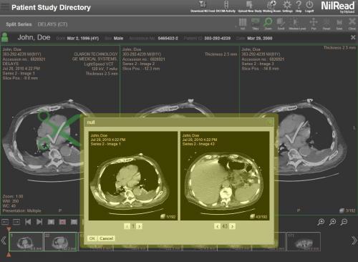Viewport: 358px width, 262px height.
Task: Click the Logoff power icon
Action: (309, 6)
